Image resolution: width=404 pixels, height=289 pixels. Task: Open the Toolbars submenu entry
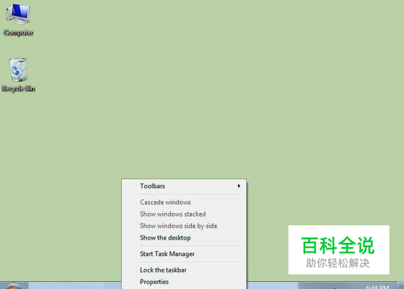pyautogui.click(x=184, y=186)
